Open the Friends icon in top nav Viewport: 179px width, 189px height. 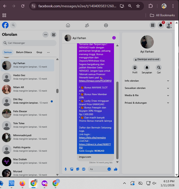[87, 25]
